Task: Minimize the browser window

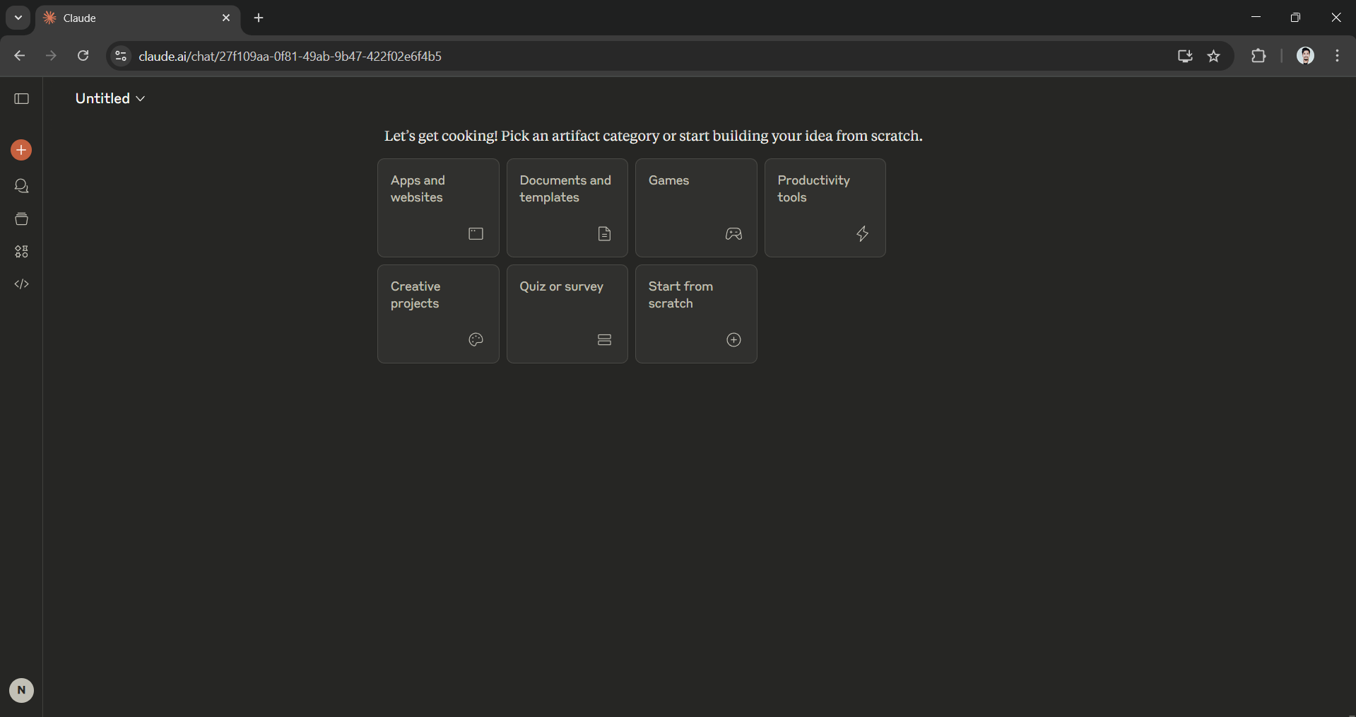Action: 1256,17
